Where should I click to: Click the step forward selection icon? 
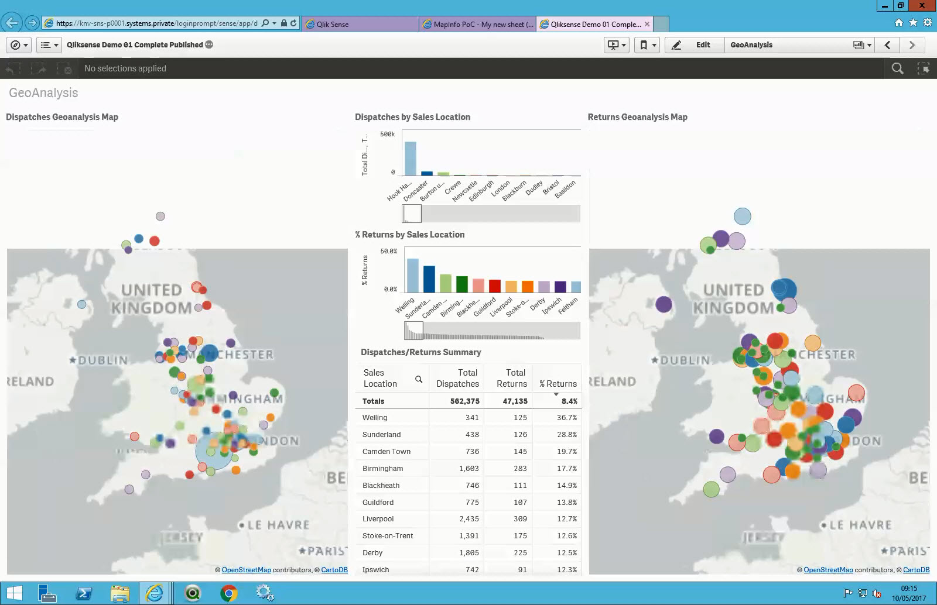pos(39,68)
